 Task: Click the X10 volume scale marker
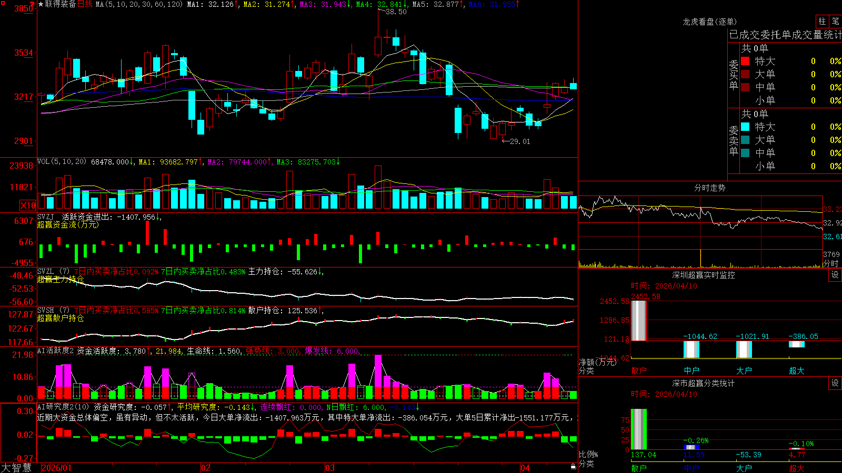click(x=28, y=205)
